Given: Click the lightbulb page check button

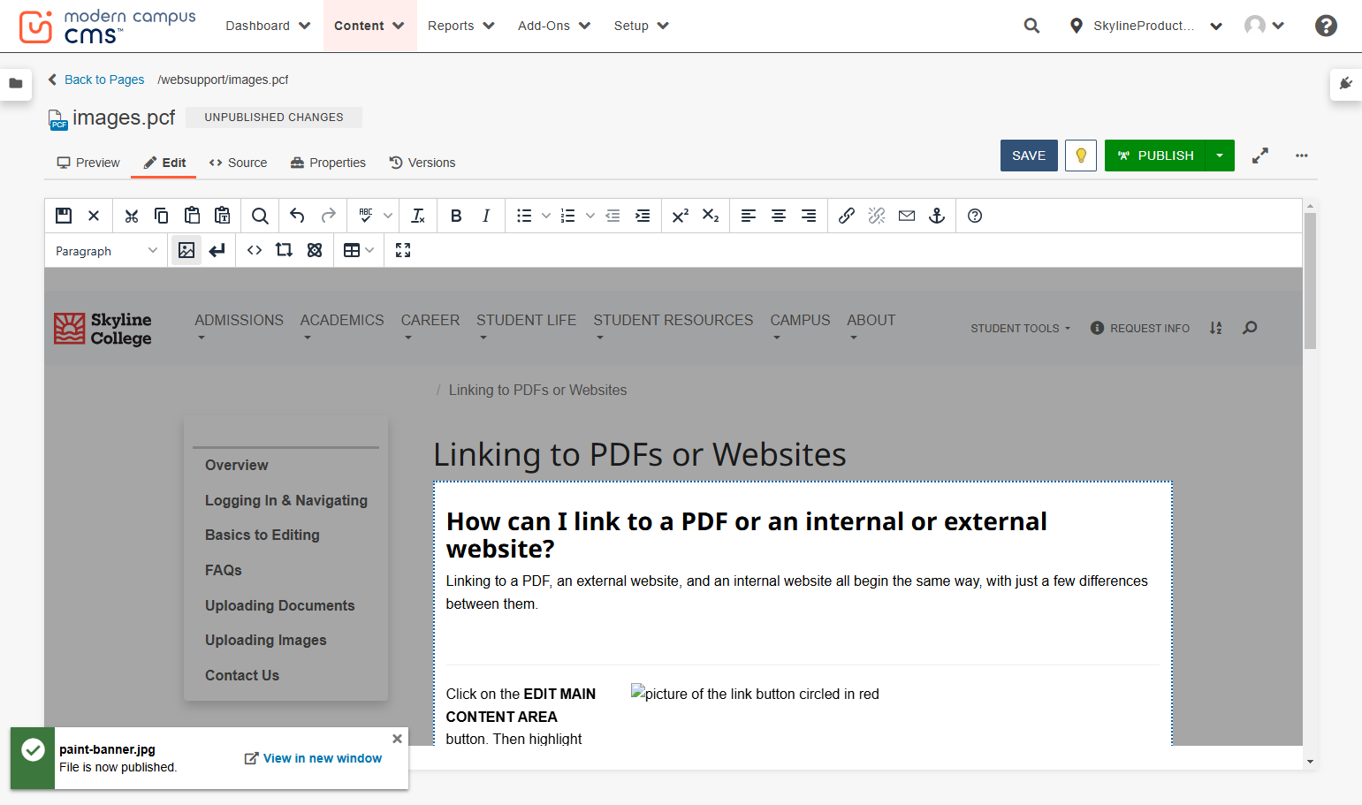Looking at the screenshot, I should tap(1081, 156).
